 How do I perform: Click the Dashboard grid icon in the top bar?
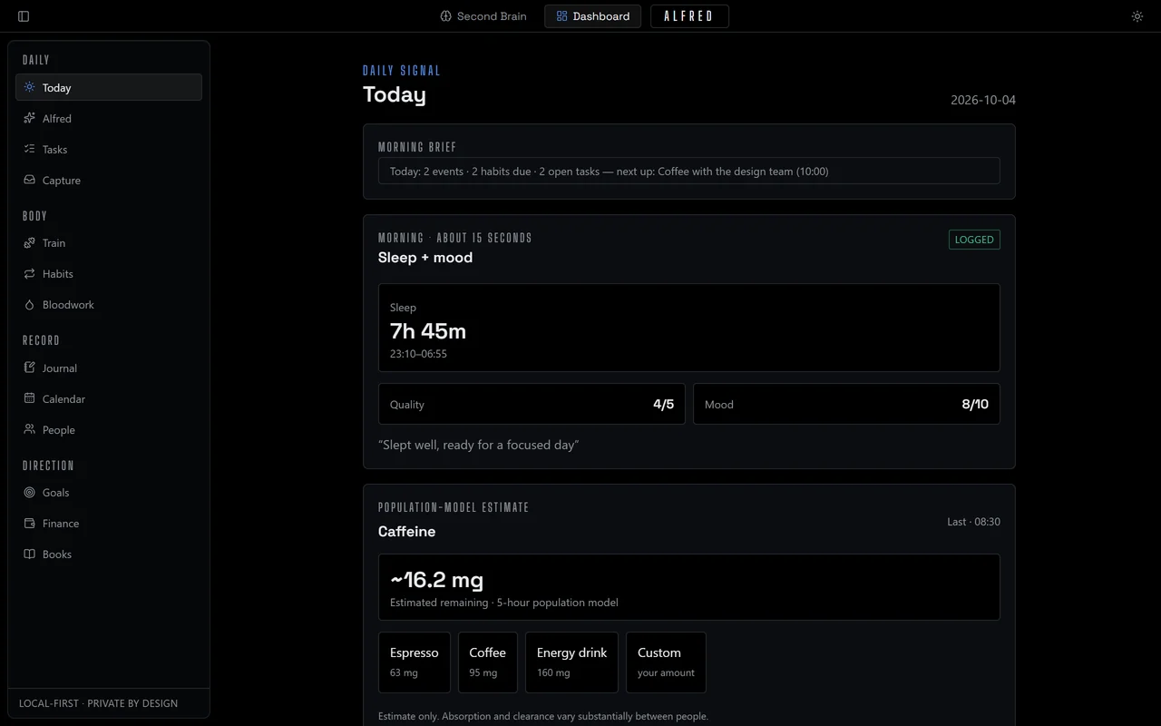561,16
